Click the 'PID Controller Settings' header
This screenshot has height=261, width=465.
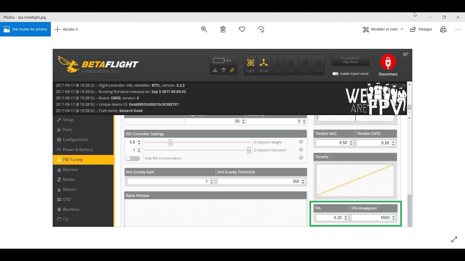point(215,134)
